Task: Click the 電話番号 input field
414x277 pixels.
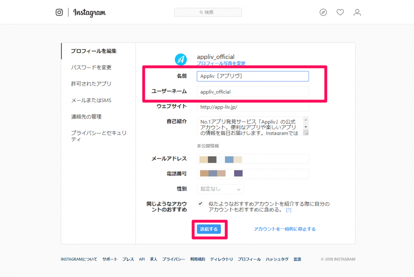Action: (x=253, y=174)
